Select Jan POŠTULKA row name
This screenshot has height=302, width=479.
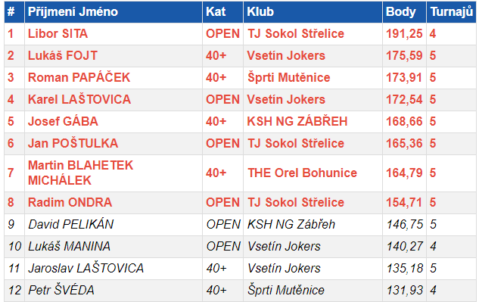tap(73, 144)
